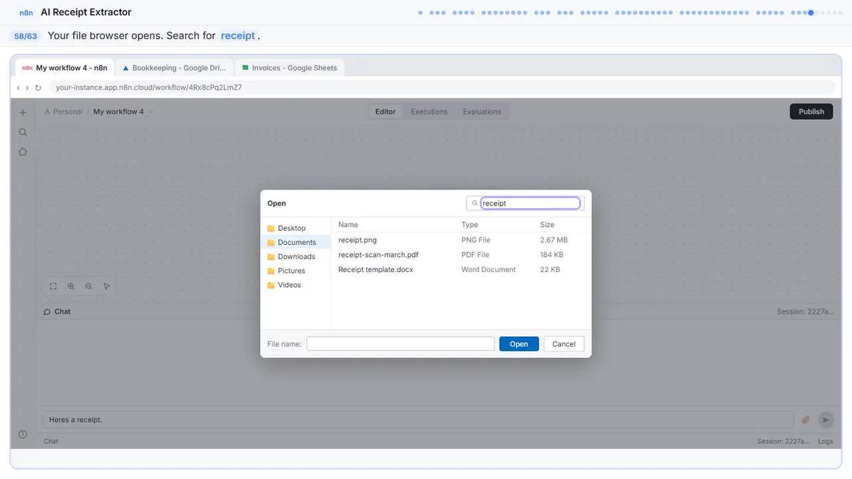Screen dimensions: 852x479
Task: Click the Publish button
Action: point(811,112)
